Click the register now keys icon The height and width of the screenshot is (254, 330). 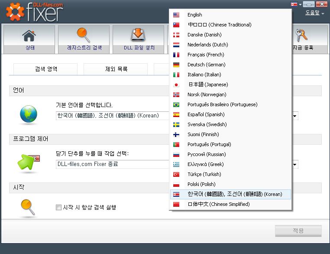pyautogui.click(x=301, y=35)
